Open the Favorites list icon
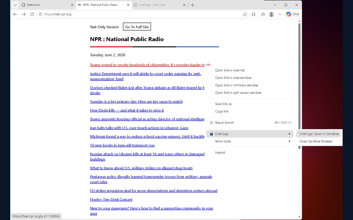Screen dimensions: 353x220 (263, 14)
